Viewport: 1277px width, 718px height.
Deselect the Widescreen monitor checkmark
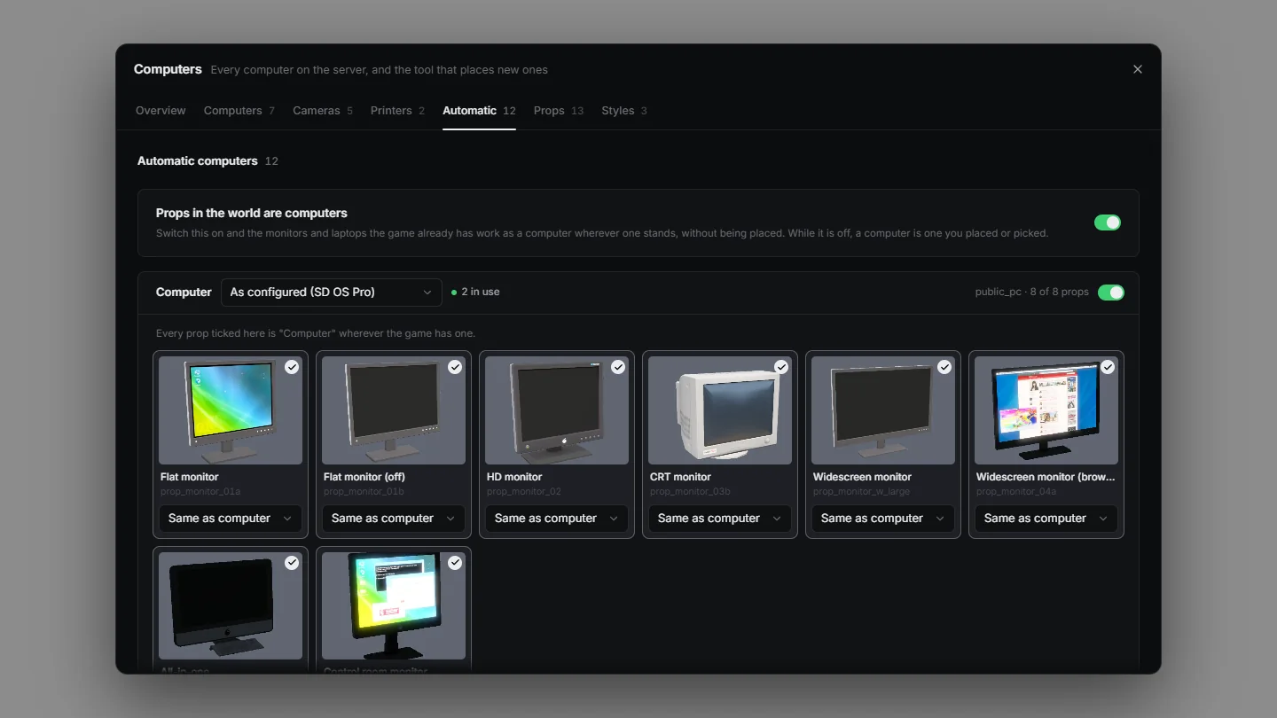944,367
